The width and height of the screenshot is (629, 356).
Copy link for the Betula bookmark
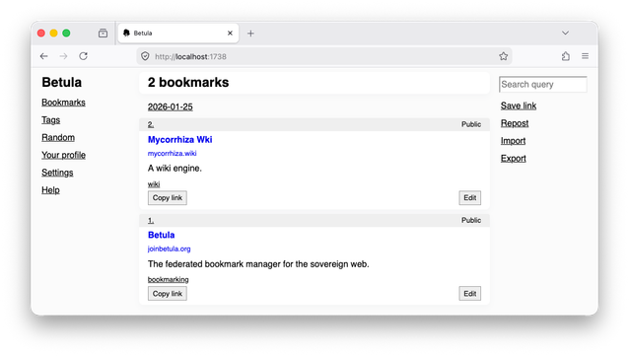[x=168, y=294]
